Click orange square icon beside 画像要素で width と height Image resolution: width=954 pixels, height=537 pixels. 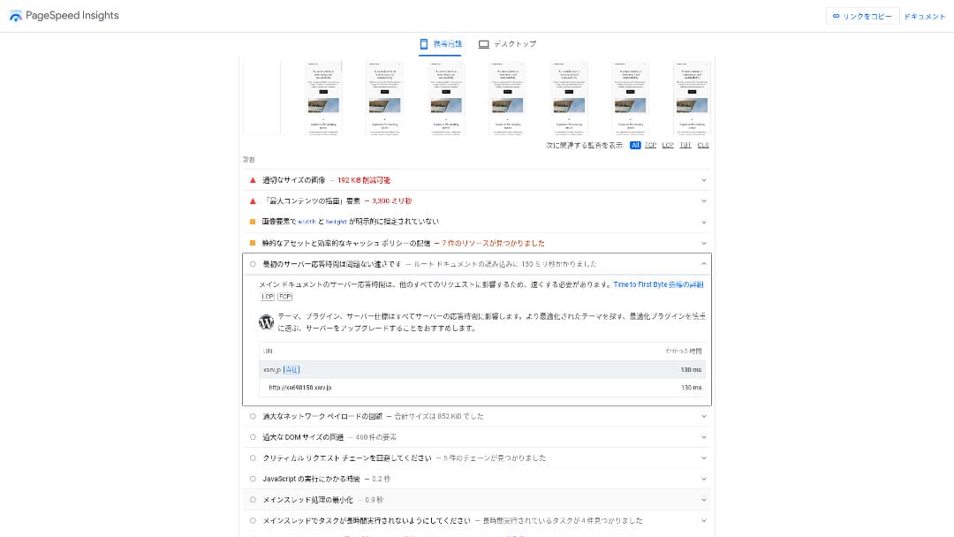pyautogui.click(x=253, y=222)
